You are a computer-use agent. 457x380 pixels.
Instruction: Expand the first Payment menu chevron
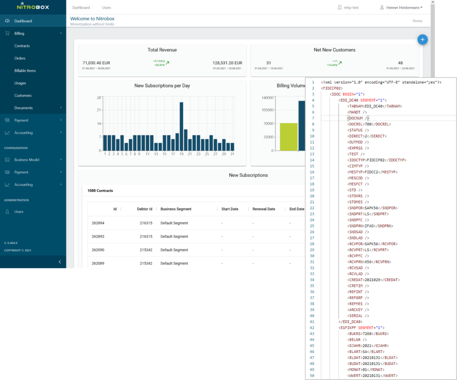pos(61,120)
